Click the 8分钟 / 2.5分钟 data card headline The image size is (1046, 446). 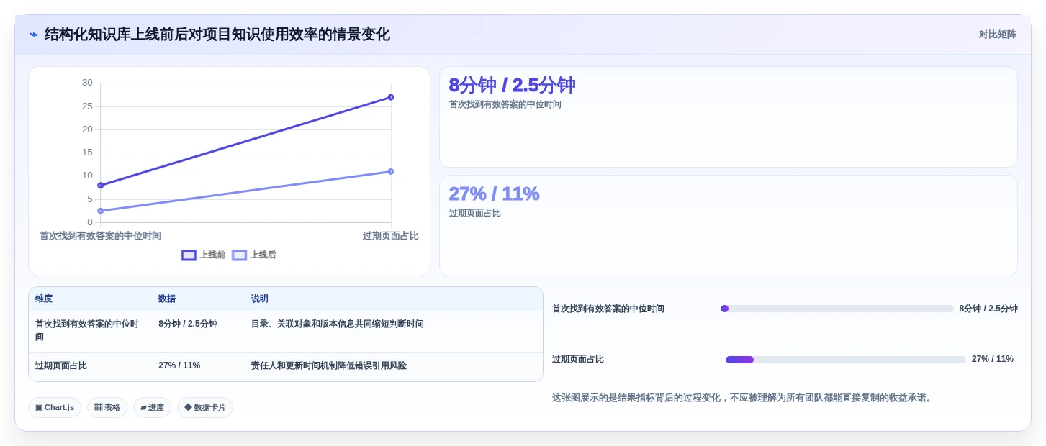click(x=513, y=86)
